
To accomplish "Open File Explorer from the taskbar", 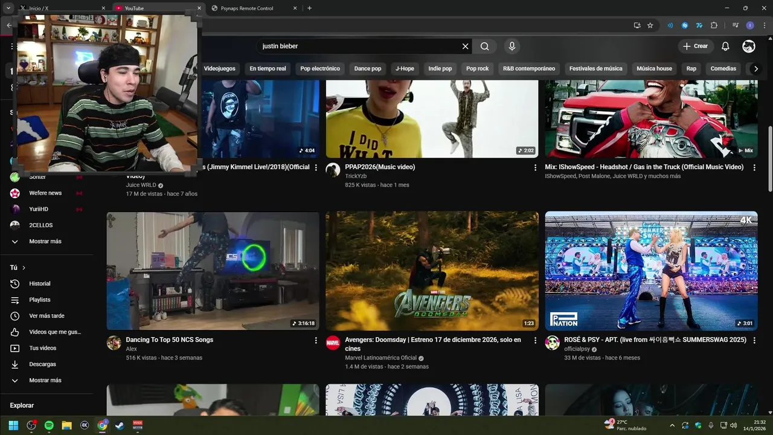I will tap(67, 425).
